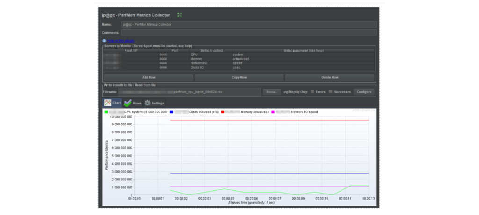Select the 'Metric parameter (see help)' header
The image size is (479, 215).
click(x=303, y=50)
